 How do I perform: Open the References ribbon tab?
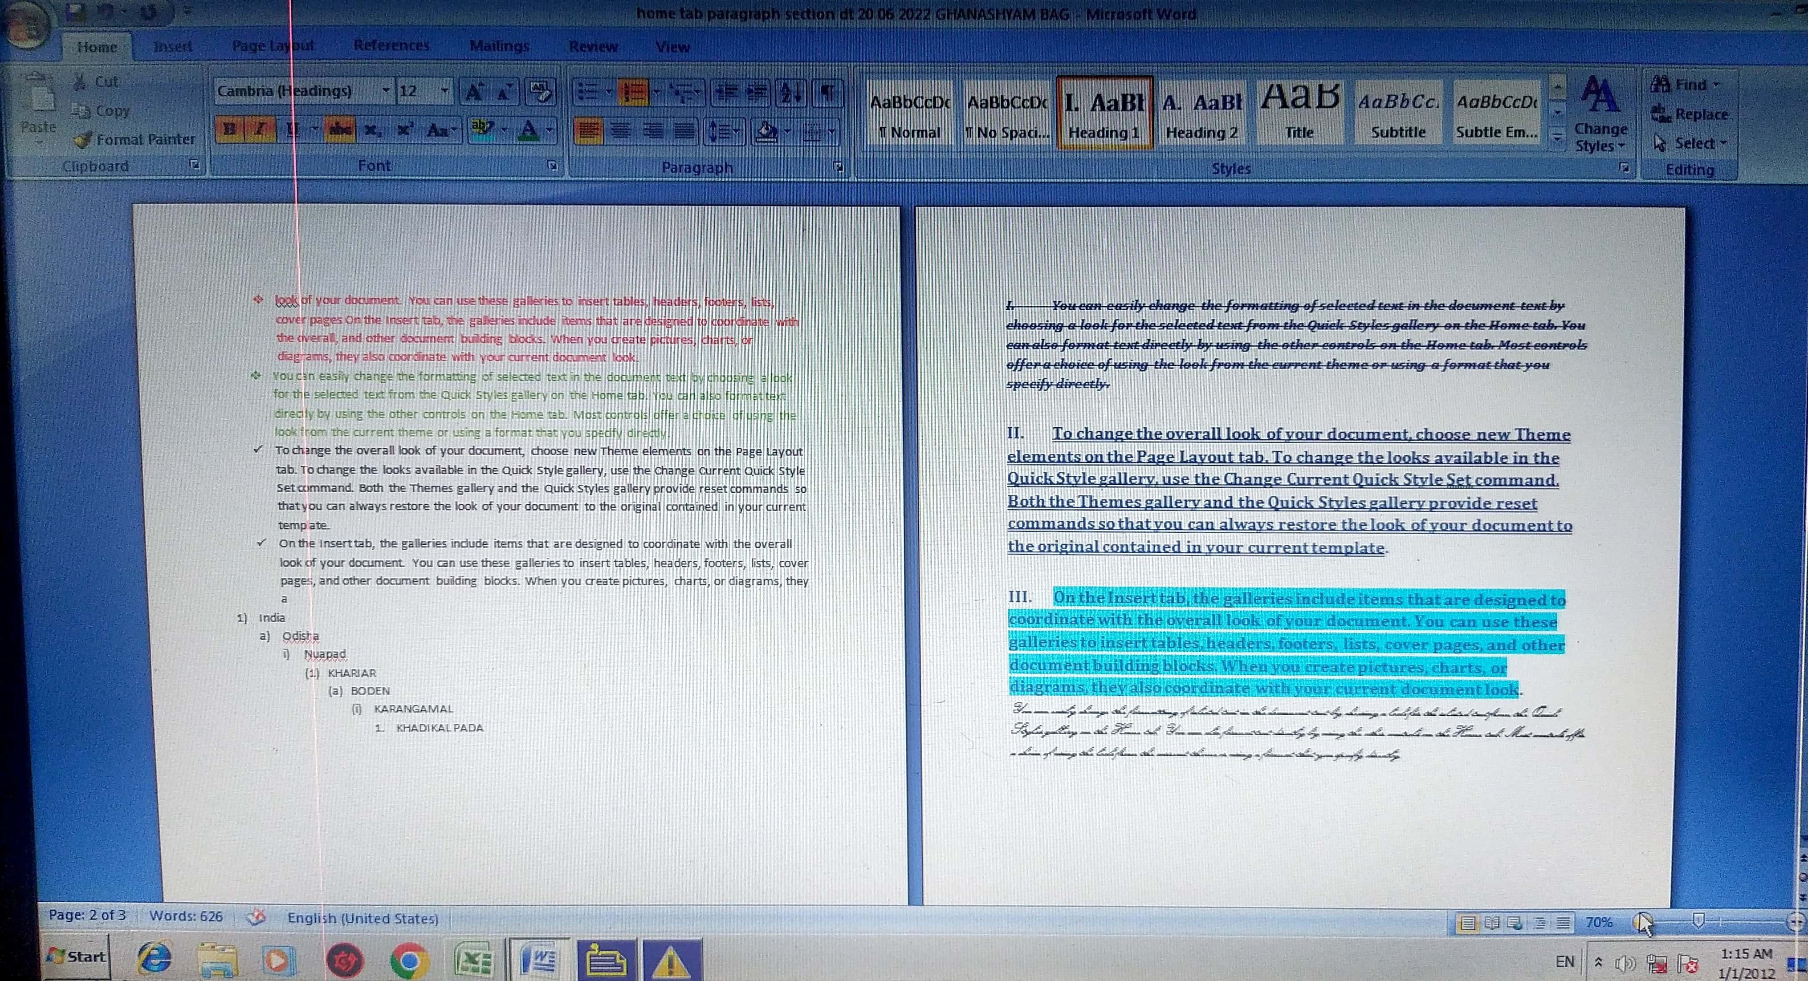391,45
